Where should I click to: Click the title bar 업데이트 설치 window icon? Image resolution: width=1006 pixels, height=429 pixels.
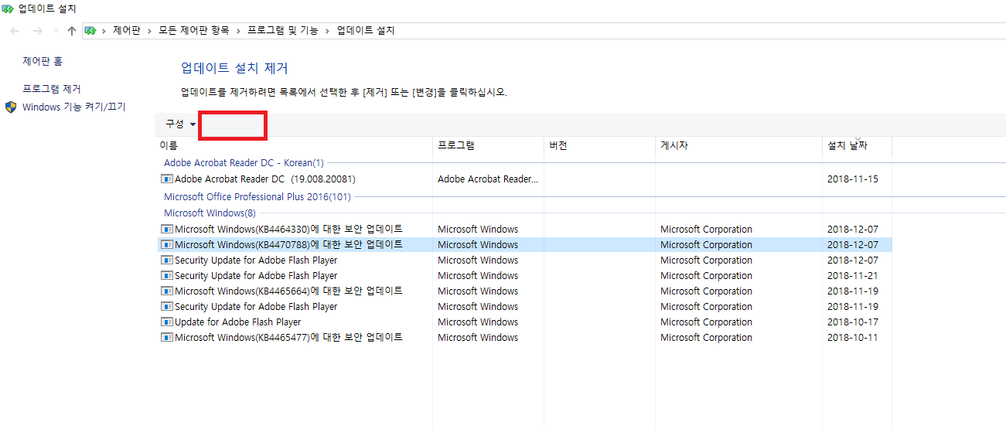8,9
